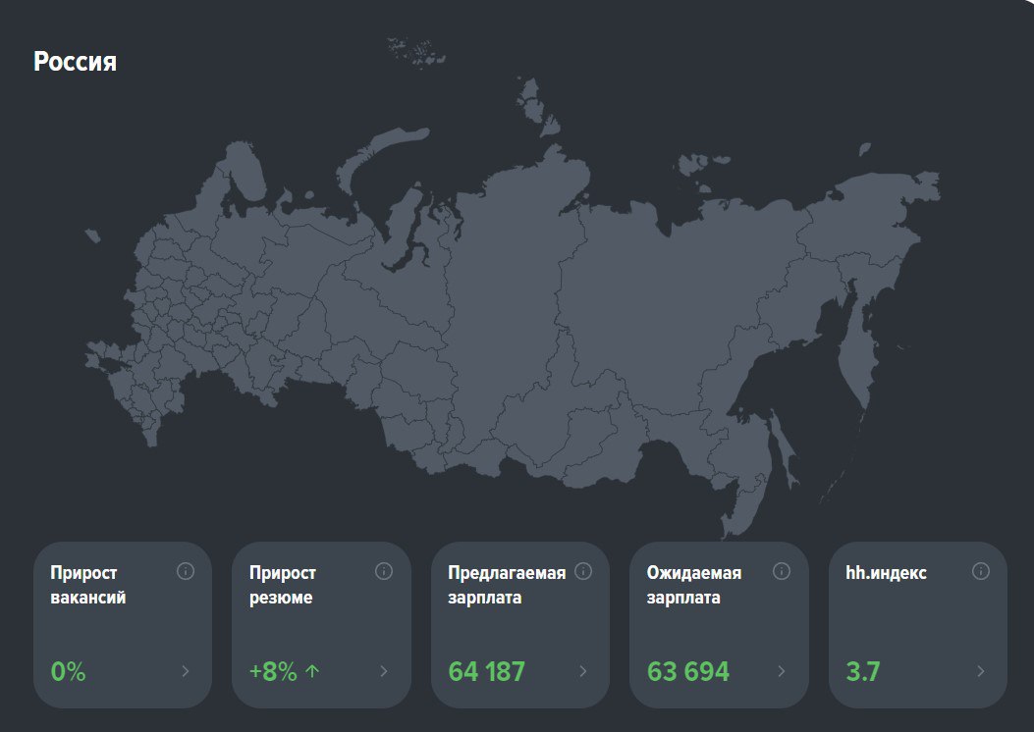
Task: Click the 63 694 expected salary figure
Action: pyautogui.click(x=687, y=672)
